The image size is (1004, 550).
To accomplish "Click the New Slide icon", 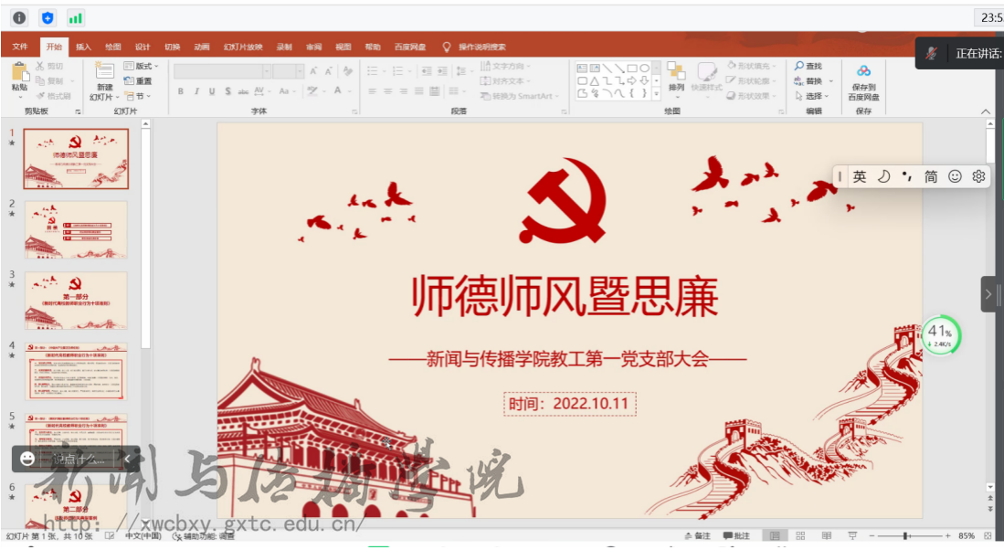I will 104,71.
